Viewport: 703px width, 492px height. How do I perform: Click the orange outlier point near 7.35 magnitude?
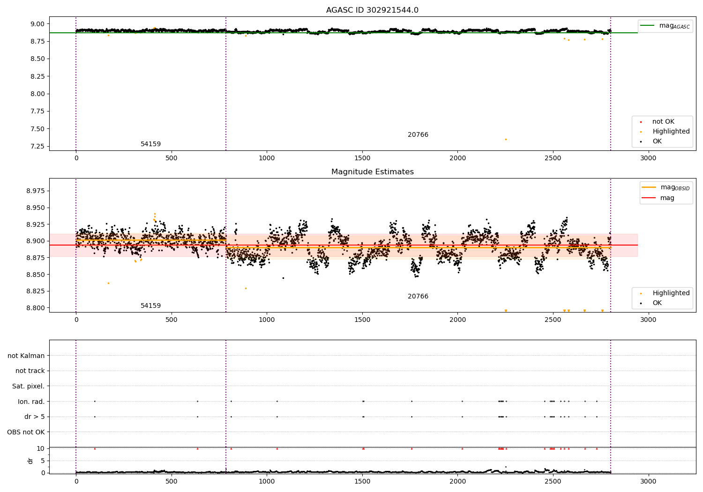point(506,139)
